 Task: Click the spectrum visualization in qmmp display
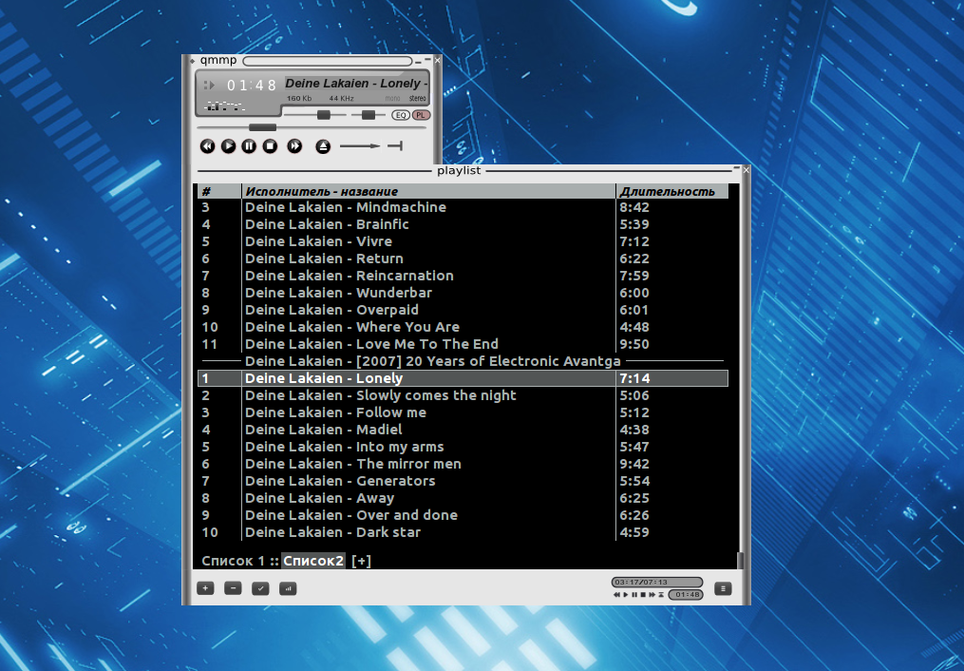coord(224,105)
